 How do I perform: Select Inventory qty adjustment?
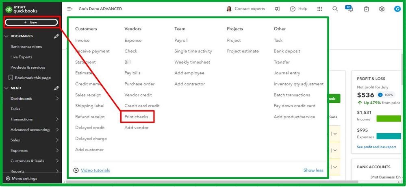pos(299,84)
